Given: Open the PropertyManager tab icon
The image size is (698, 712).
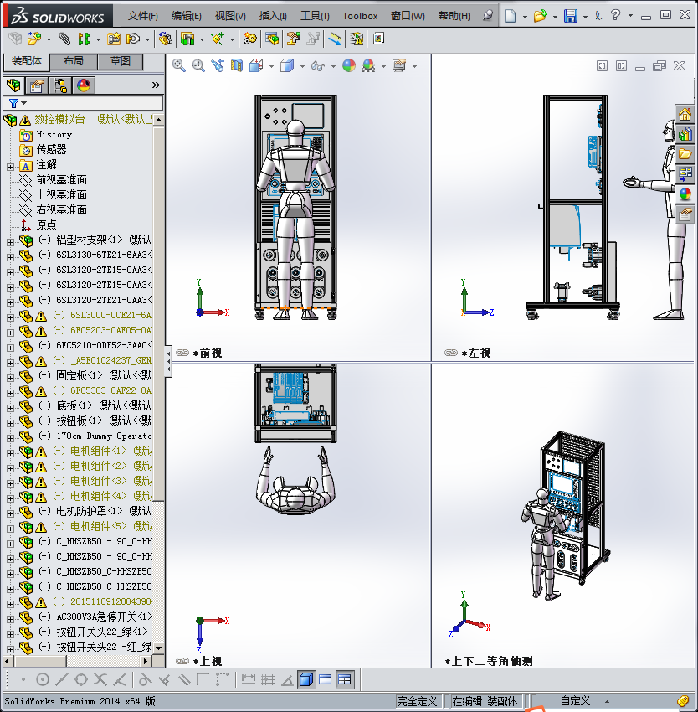Looking at the screenshot, I should pyautogui.click(x=36, y=85).
